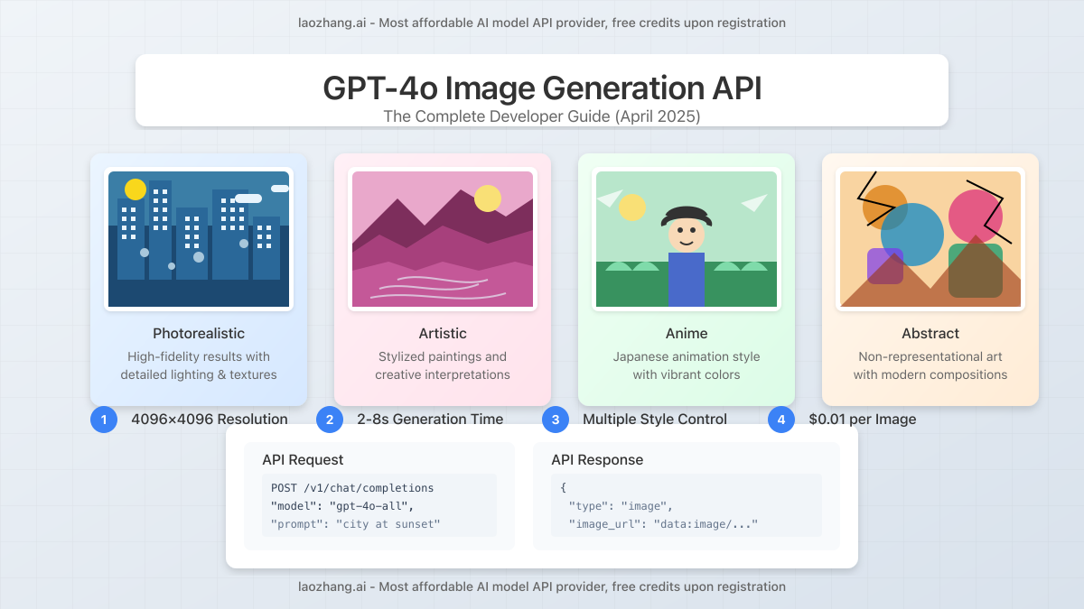The width and height of the screenshot is (1084, 609).
Task: Click the blue number 3 badge
Action: pos(556,420)
